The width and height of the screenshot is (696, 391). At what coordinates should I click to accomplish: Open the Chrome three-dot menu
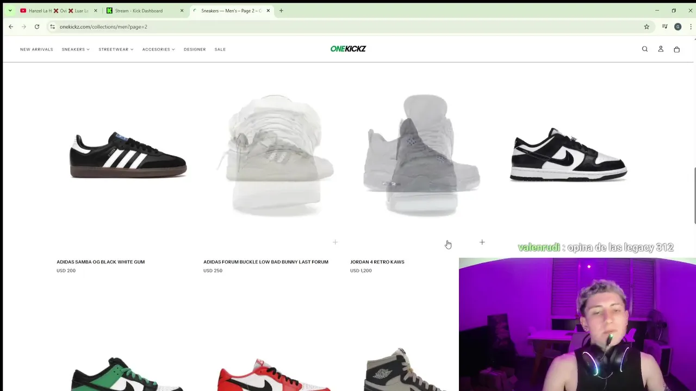click(691, 27)
